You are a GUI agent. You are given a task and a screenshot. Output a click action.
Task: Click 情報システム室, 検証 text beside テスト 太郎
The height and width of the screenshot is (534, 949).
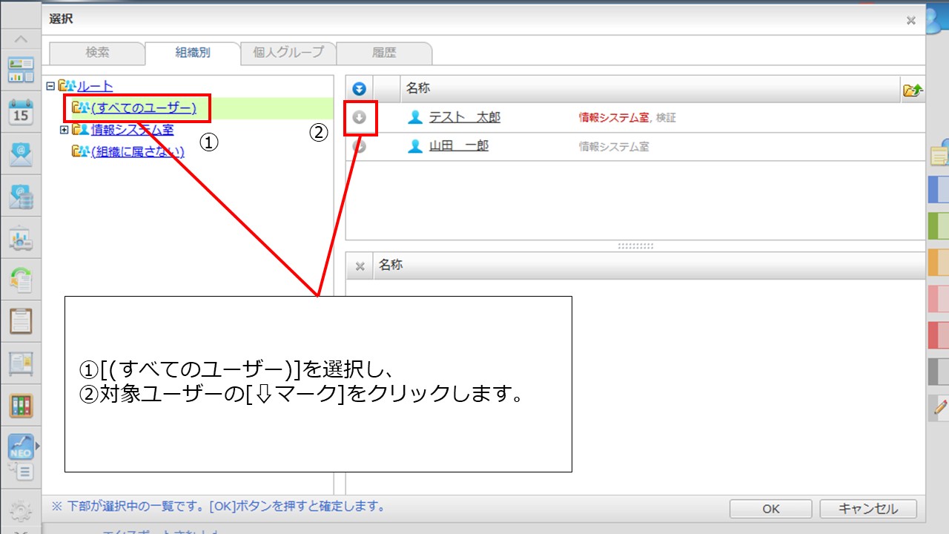[x=627, y=117]
